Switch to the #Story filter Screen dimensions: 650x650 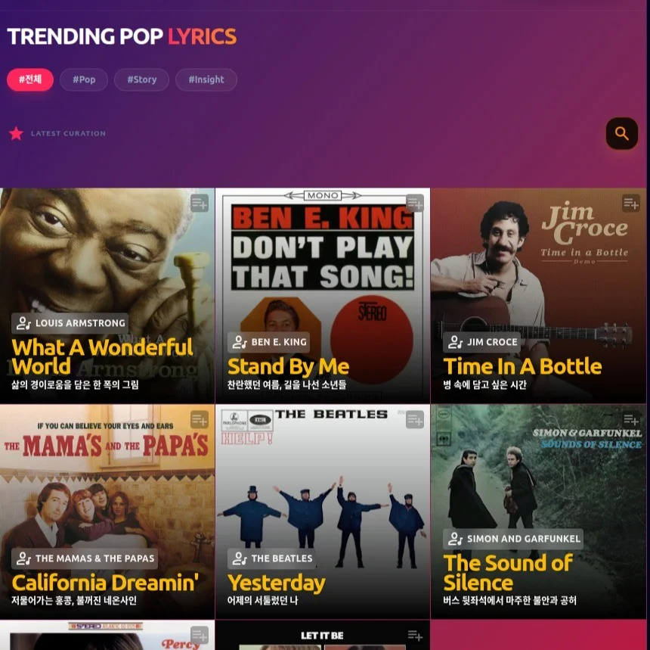[x=142, y=79]
